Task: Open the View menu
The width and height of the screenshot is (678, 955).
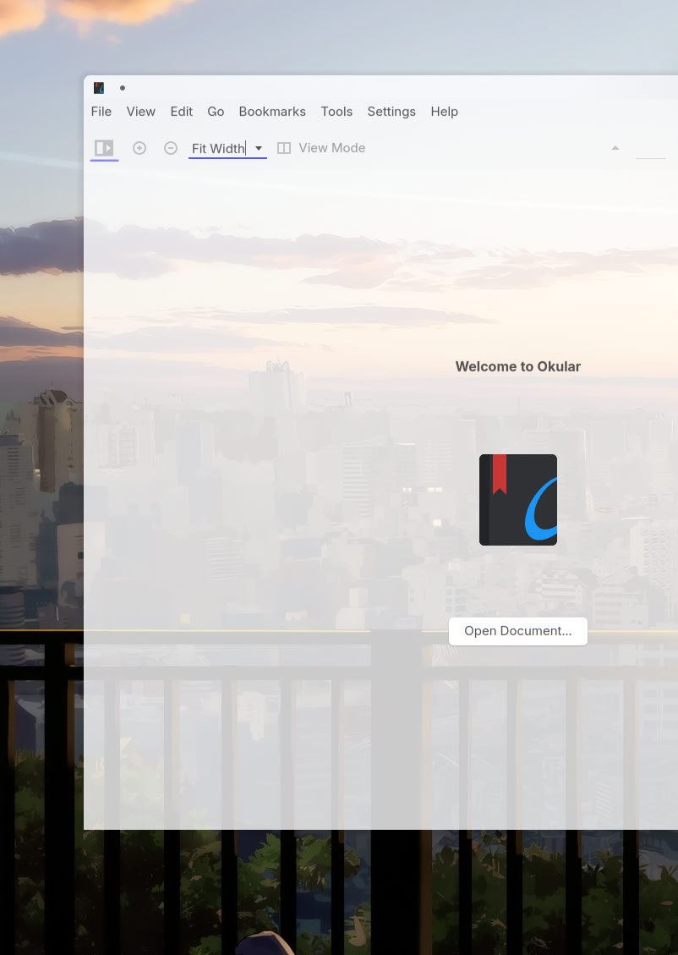Action: tap(141, 112)
